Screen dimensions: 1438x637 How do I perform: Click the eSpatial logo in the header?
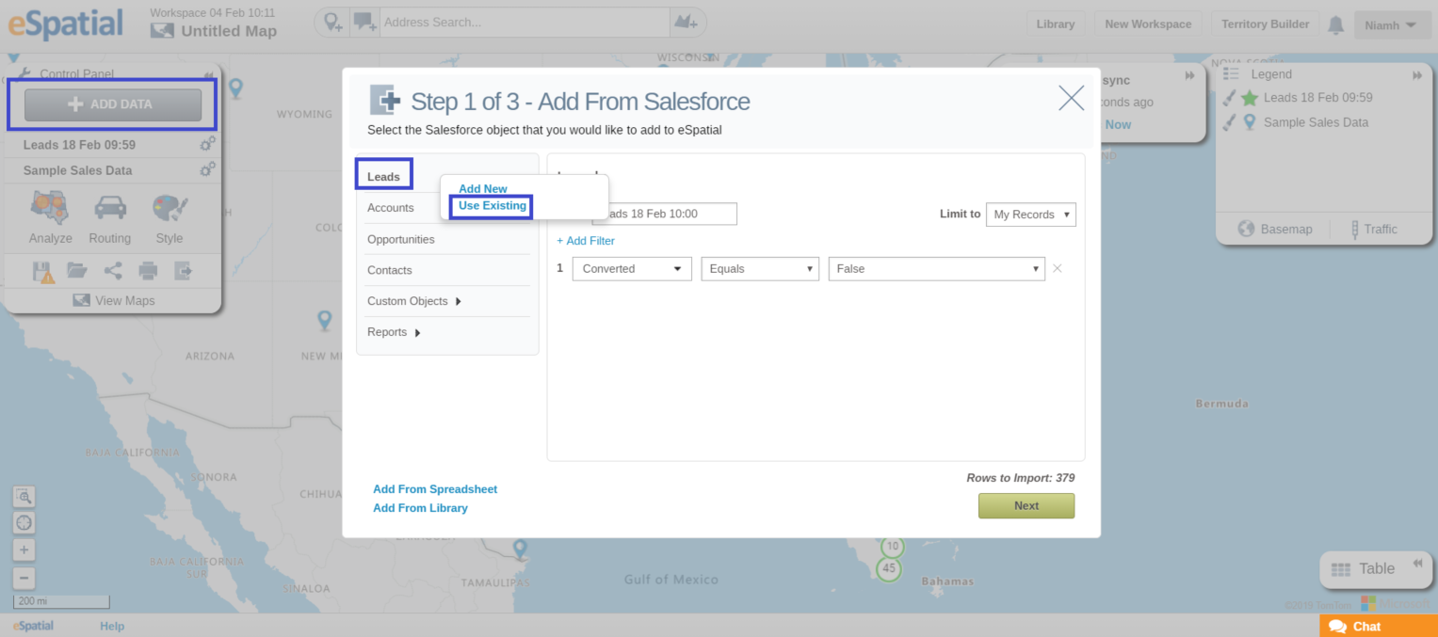pyautogui.click(x=66, y=24)
